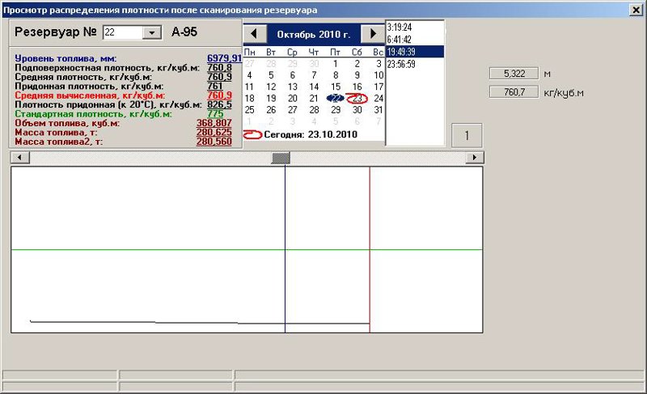Go to previous month in calendar
This screenshot has width=647, height=394.
pyautogui.click(x=255, y=34)
